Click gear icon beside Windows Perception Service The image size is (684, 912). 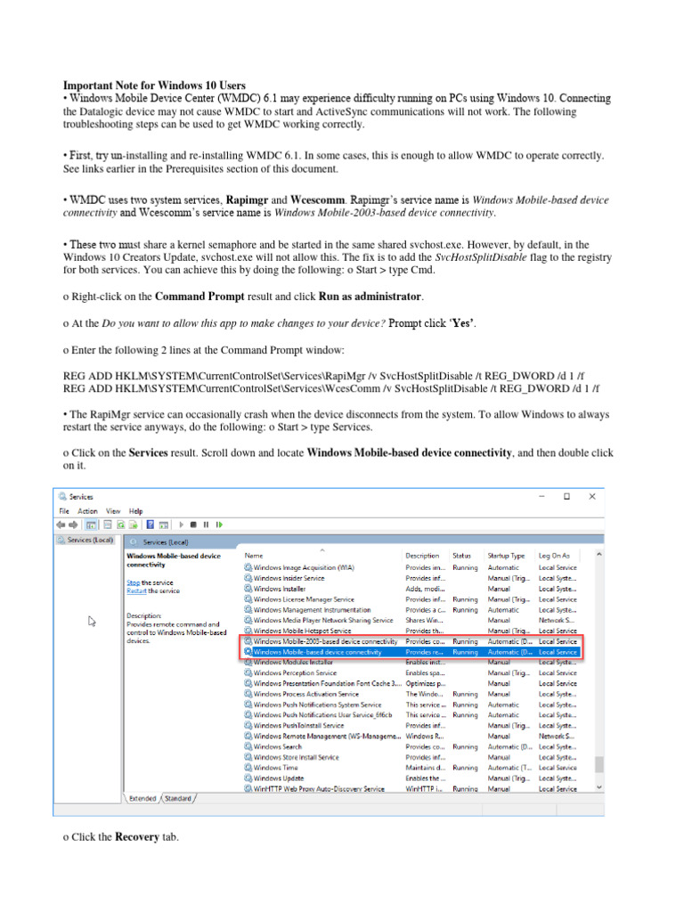click(248, 672)
